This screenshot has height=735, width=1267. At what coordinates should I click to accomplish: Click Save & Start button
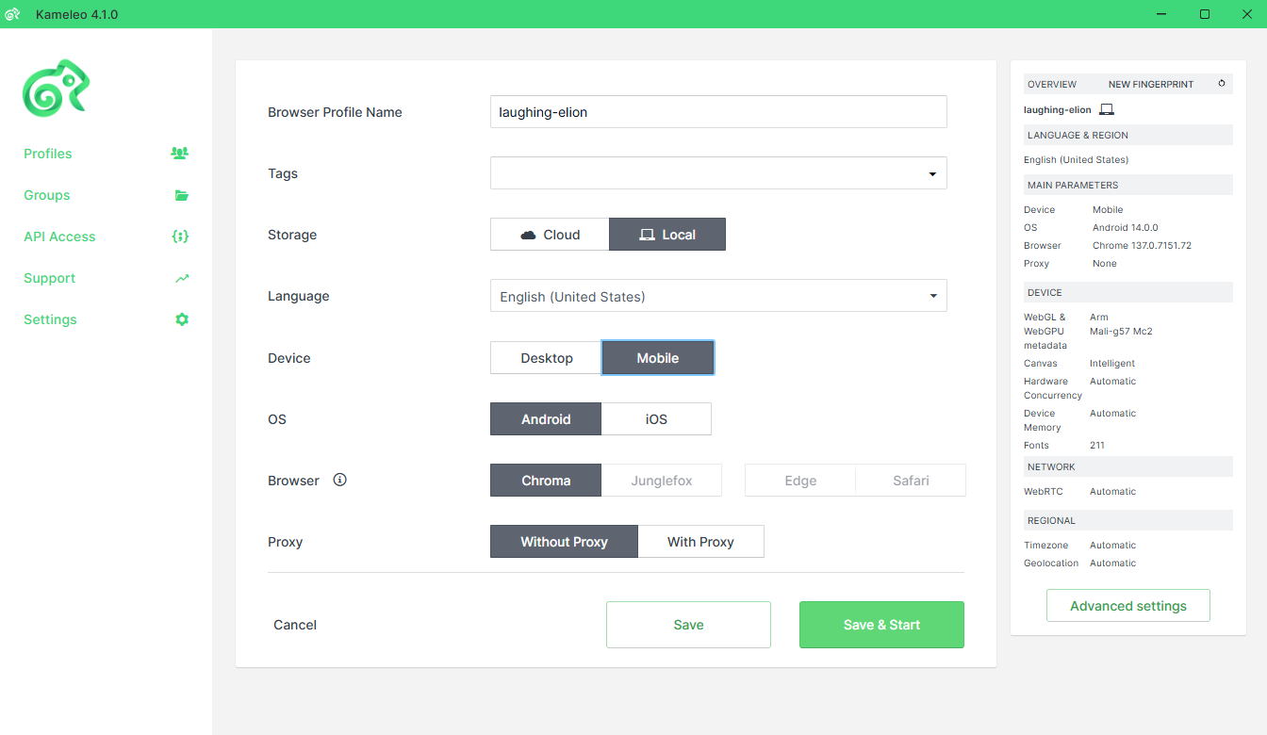[x=881, y=625]
